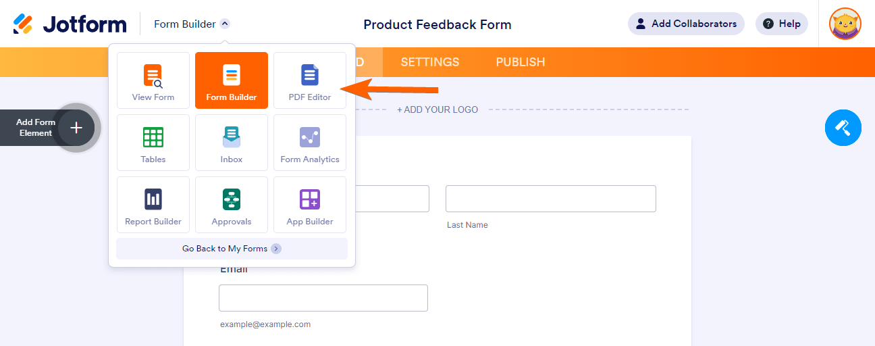Open the Report Builder tile
This screenshot has height=346, width=875.
(153, 205)
